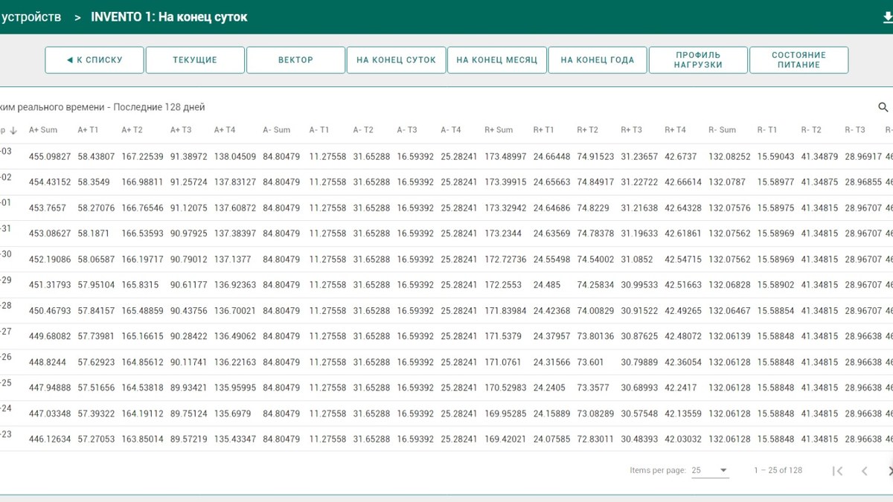Click A- T3 column header
The width and height of the screenshot is (893, 502).
pos(407,130)
